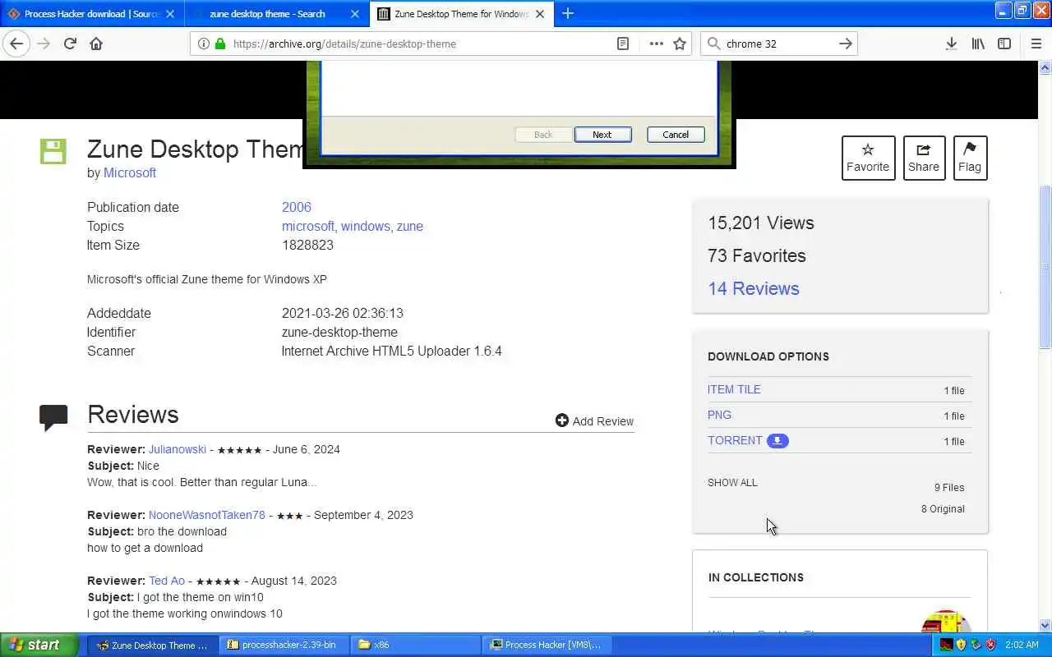Click Cancel button in the screenshot image
Image resolution: width=1052 pixels, height=657 pixels.
tap(676, 135)
